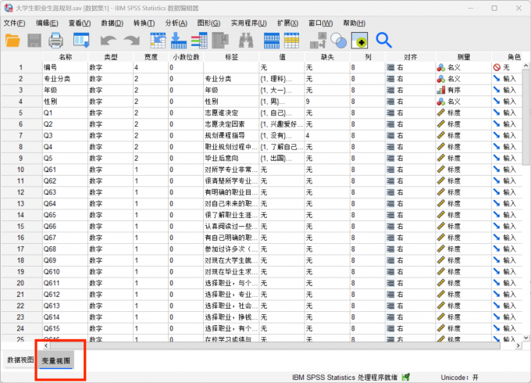Click the Undo arrow icon
Screen dimensions: 531x383
click(108, 40)
